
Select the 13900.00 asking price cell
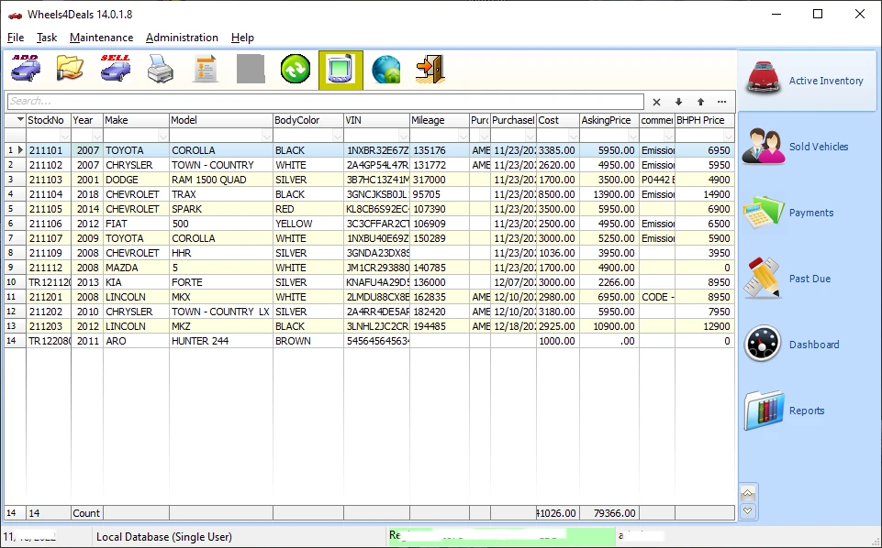[x=609, y=194]
